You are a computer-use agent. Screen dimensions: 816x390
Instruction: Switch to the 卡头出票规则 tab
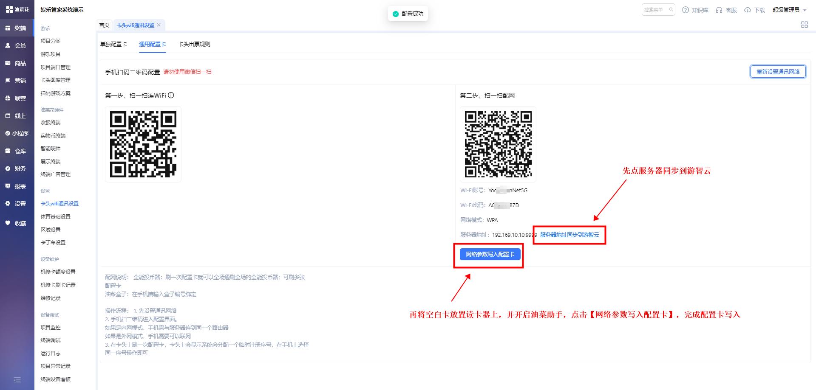pos(194,44)
